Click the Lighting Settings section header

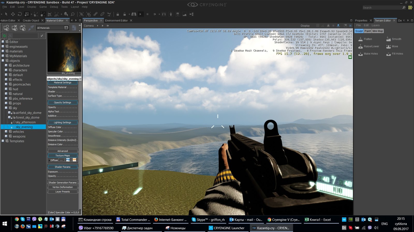click(63, 122)
